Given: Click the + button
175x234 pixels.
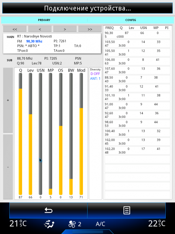Looking at the screenshot, I should click(8, 100).
